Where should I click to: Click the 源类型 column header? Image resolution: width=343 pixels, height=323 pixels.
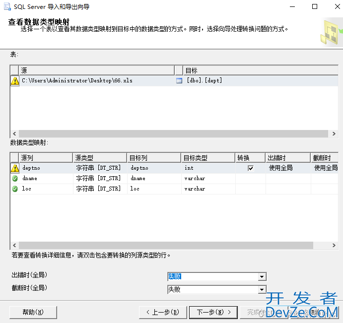[x=100, y=158]
